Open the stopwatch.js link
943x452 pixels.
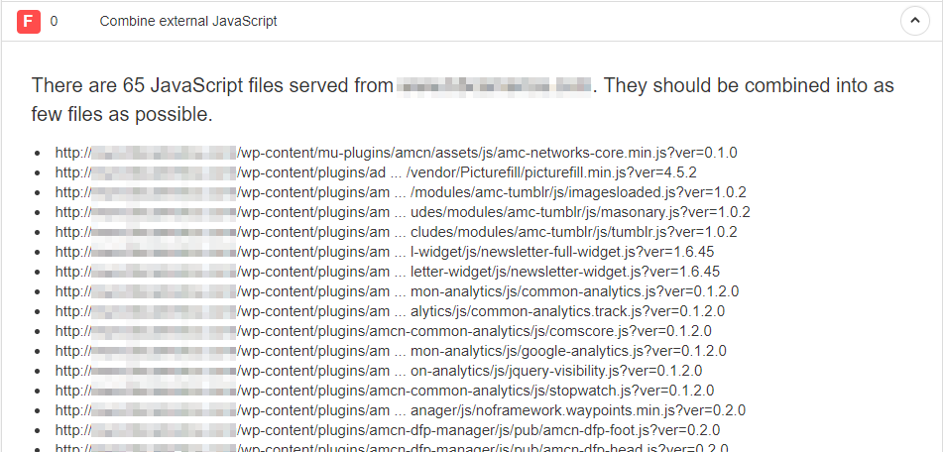(x=385, y=391)
